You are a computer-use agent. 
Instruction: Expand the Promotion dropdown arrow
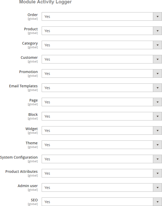157,74
